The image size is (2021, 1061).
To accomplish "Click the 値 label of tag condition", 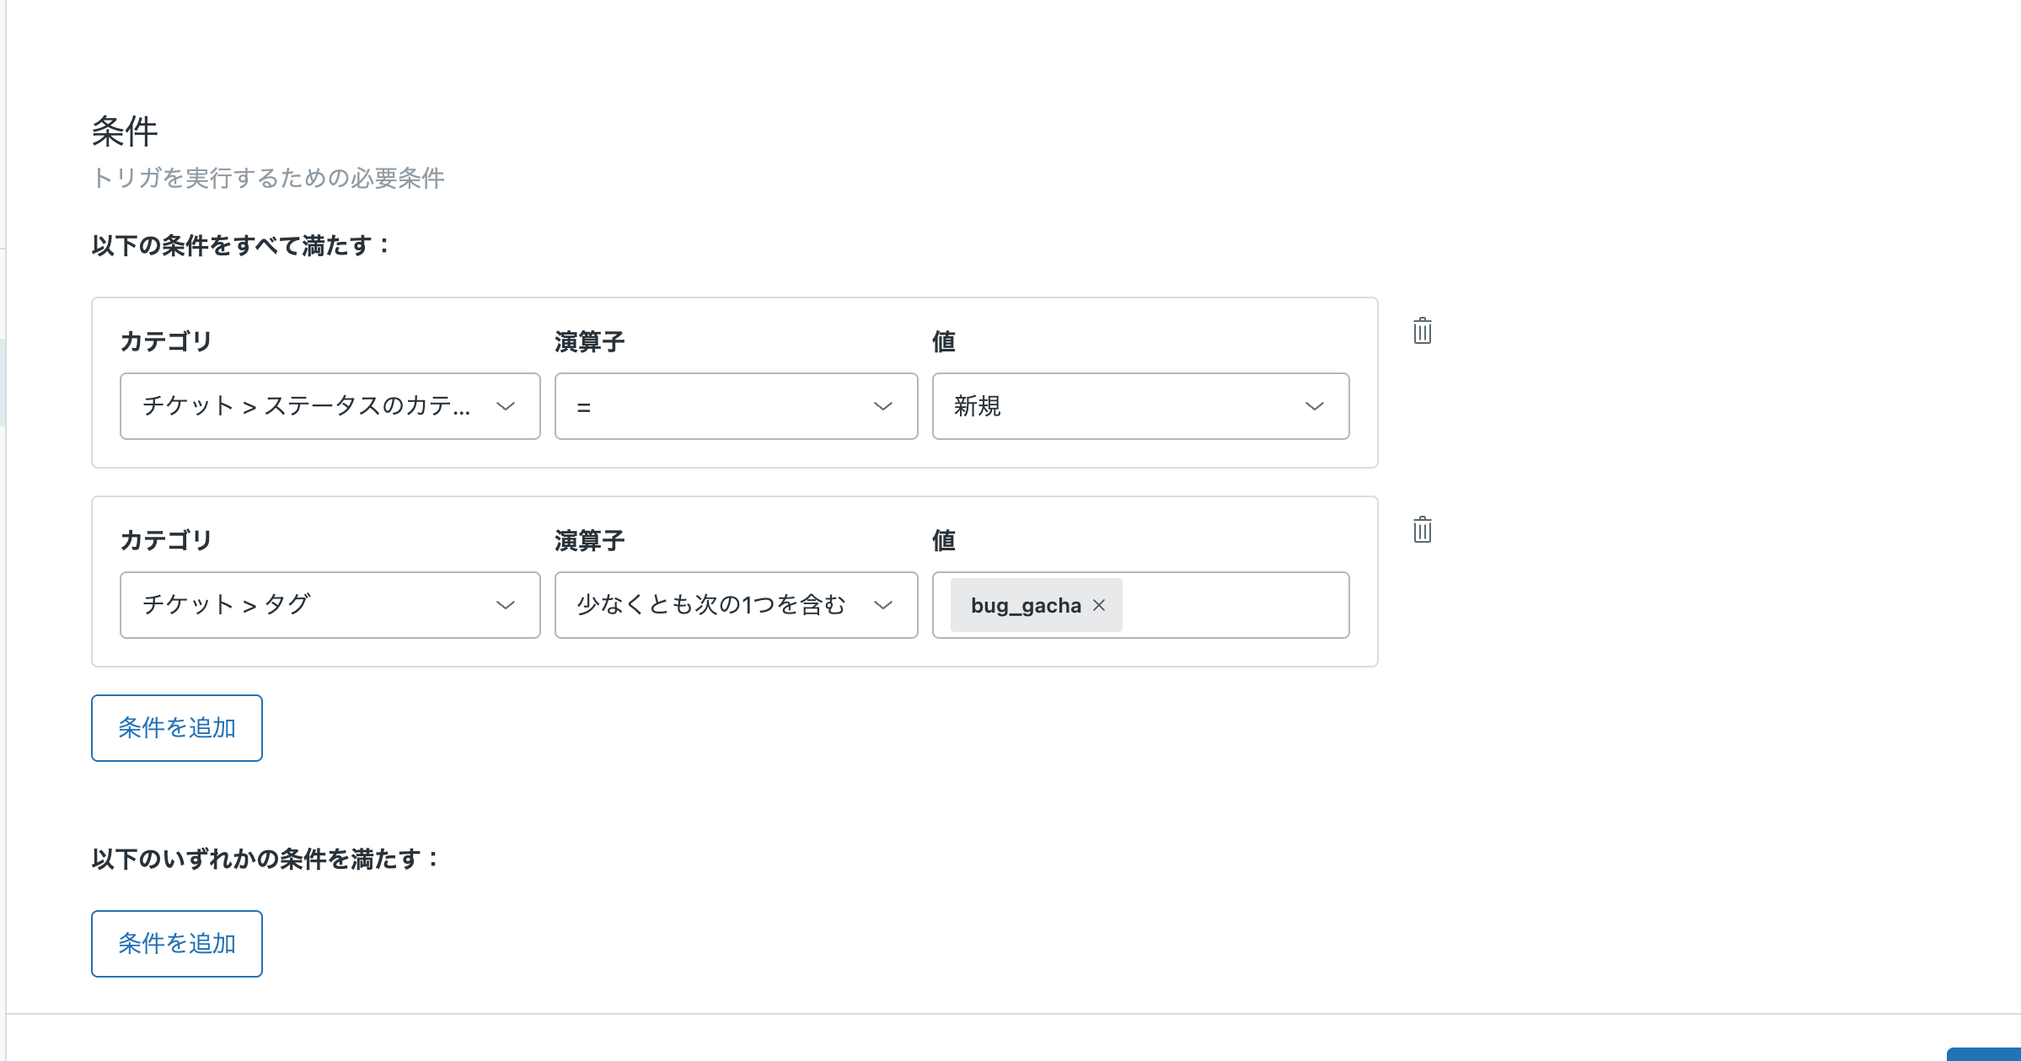I will click(943, 540).
